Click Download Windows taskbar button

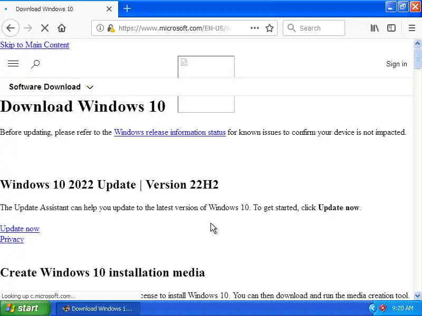[x=98, y=309]
